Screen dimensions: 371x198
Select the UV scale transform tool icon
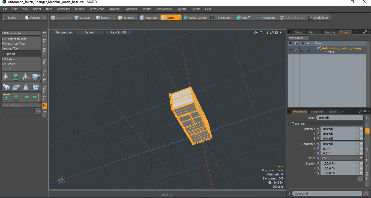[x=26, y=77]
